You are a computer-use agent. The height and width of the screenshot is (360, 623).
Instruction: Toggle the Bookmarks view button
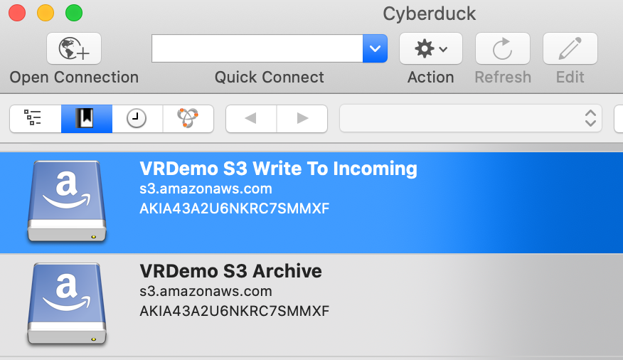pos(87,118)
